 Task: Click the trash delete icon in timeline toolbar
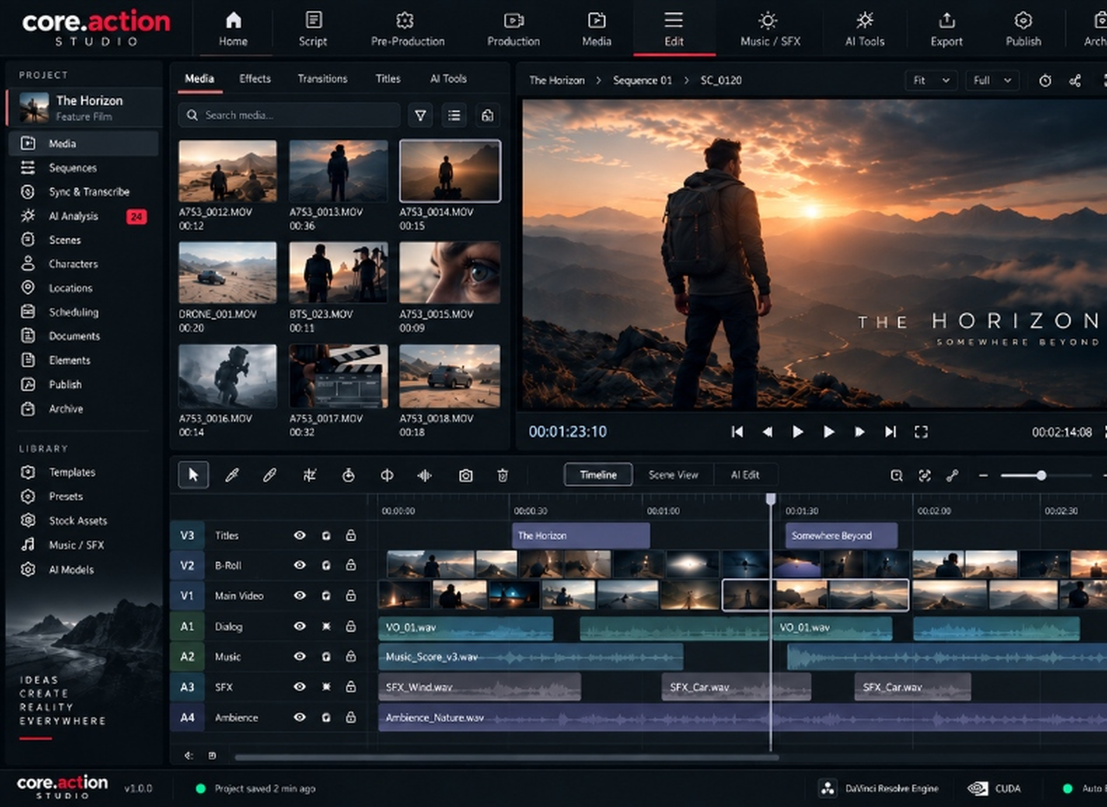pos(502,476)
